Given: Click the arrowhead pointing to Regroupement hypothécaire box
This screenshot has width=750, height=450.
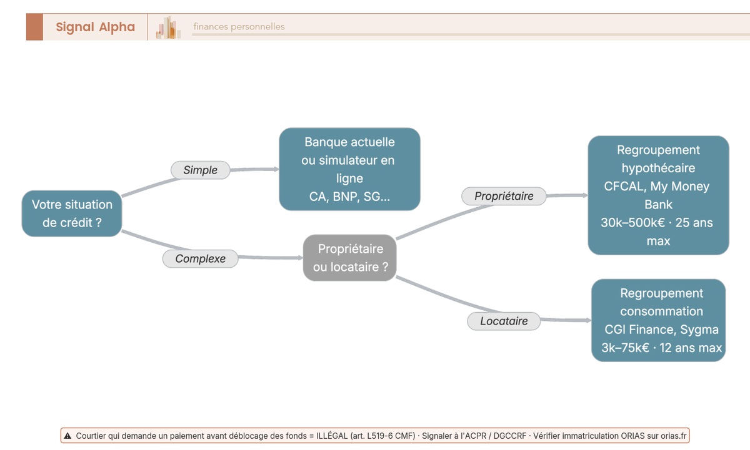Looking at the screenshot, I should (584, 195).
